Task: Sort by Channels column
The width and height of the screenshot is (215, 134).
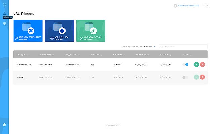Action: tap(119, 54)
